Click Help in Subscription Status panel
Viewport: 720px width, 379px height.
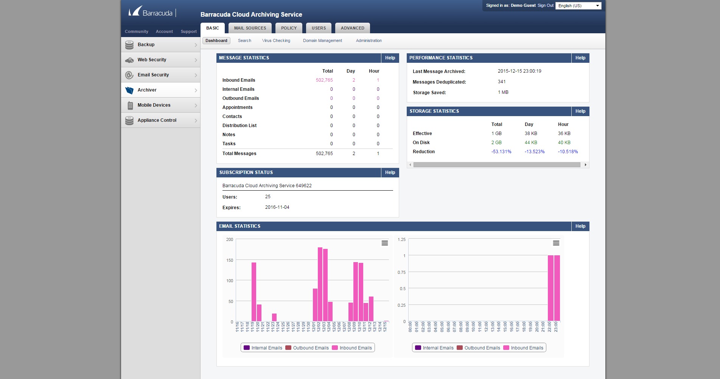(390, 172)
